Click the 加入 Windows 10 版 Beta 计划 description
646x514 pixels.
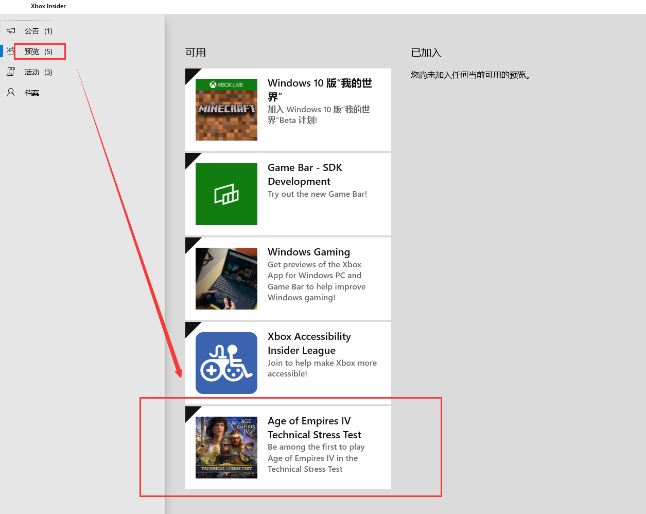coord(319,115)
